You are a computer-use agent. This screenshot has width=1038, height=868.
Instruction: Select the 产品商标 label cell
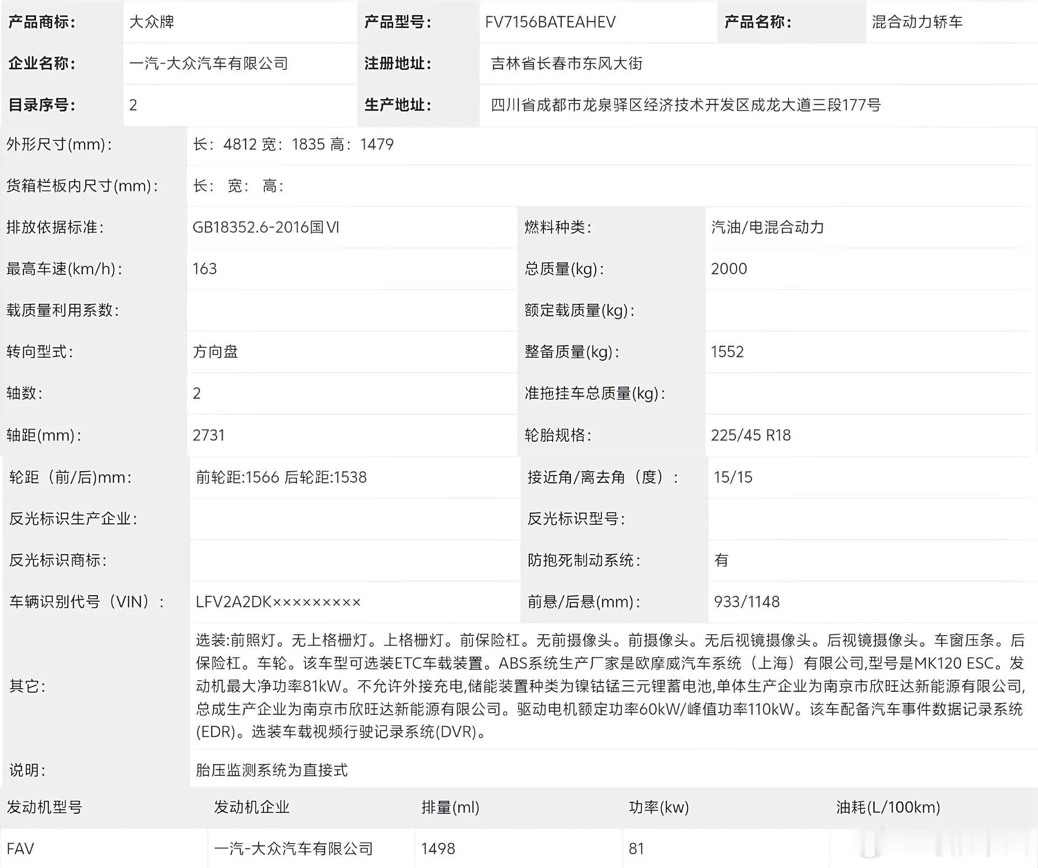tap(62, 22)
